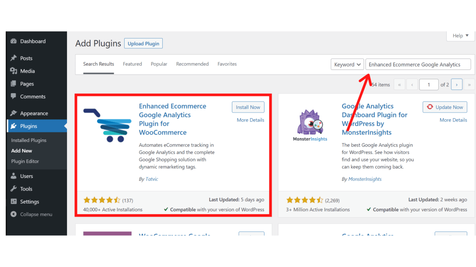Image resolution: width=476 pixels, height=267 pixels.
Task: Click Update Now for MonsterInsights plugin
Action: click(x=444, y=107)
